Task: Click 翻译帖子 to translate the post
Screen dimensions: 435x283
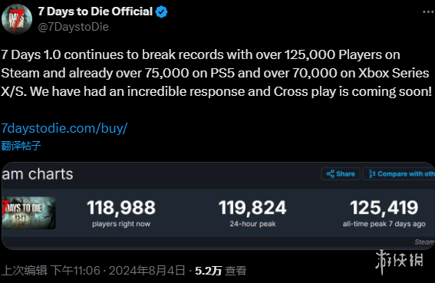Action: (21, 146)
